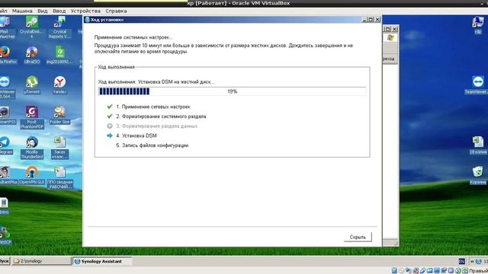Click step '2. Форматирование системного раздела'

click(x=161, y=116)
